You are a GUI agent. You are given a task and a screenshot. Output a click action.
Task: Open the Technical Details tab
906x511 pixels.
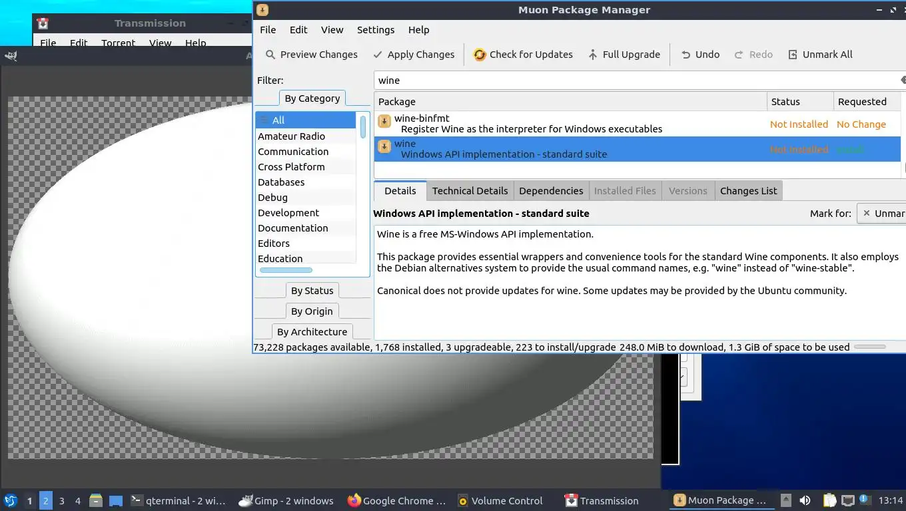coord(470,191)
